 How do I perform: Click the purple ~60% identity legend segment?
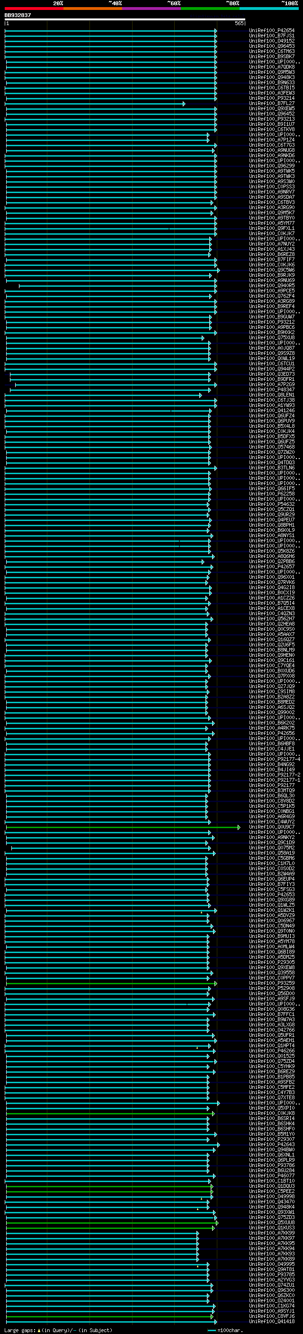152,9
